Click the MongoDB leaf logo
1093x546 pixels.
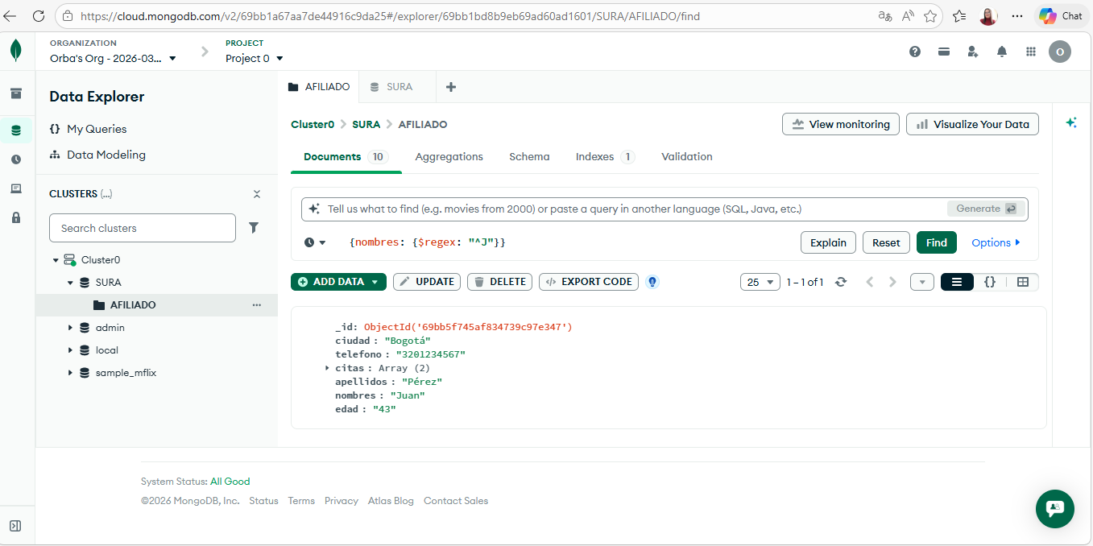[x=16, y=51]
